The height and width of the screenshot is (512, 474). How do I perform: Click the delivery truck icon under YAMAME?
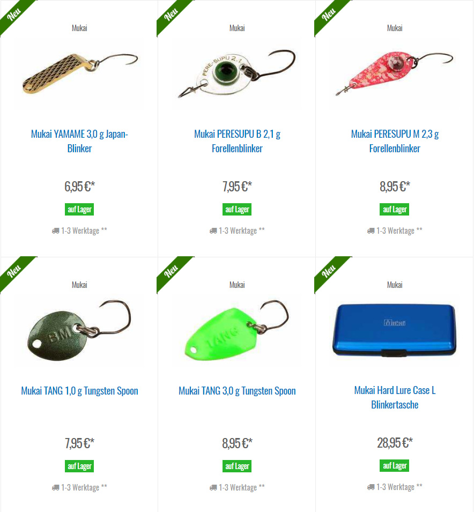tap(56, 231)
